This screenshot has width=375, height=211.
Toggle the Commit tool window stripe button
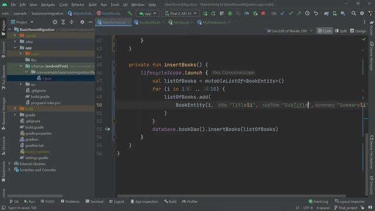4,50
